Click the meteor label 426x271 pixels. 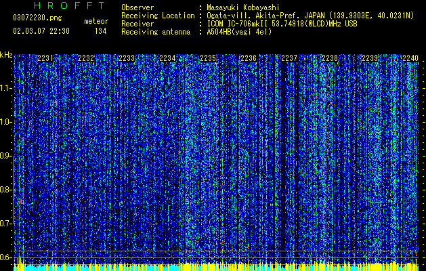tap(96, 21)
